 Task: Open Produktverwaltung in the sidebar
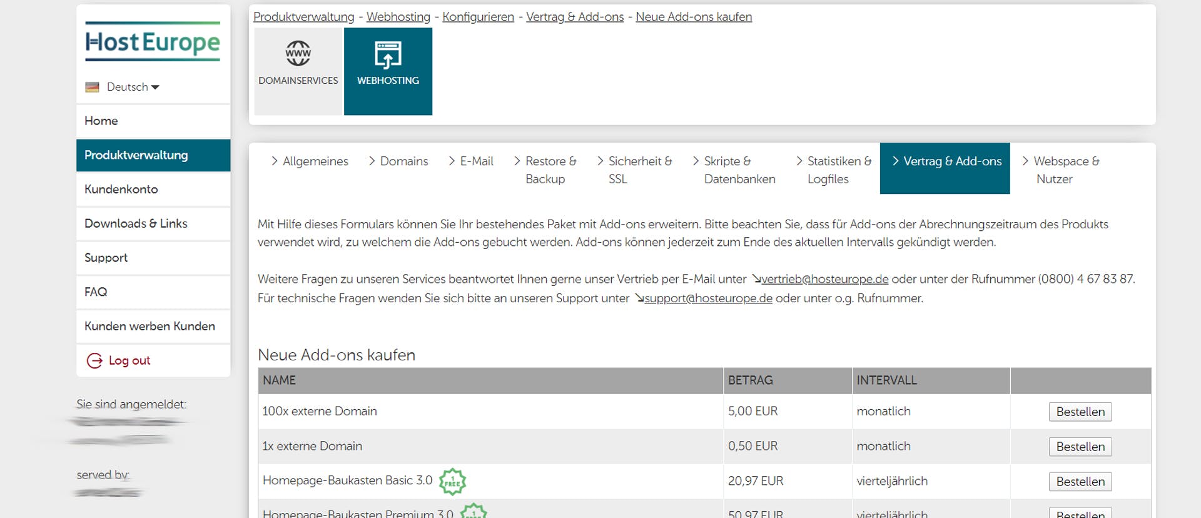pos(153,155)
